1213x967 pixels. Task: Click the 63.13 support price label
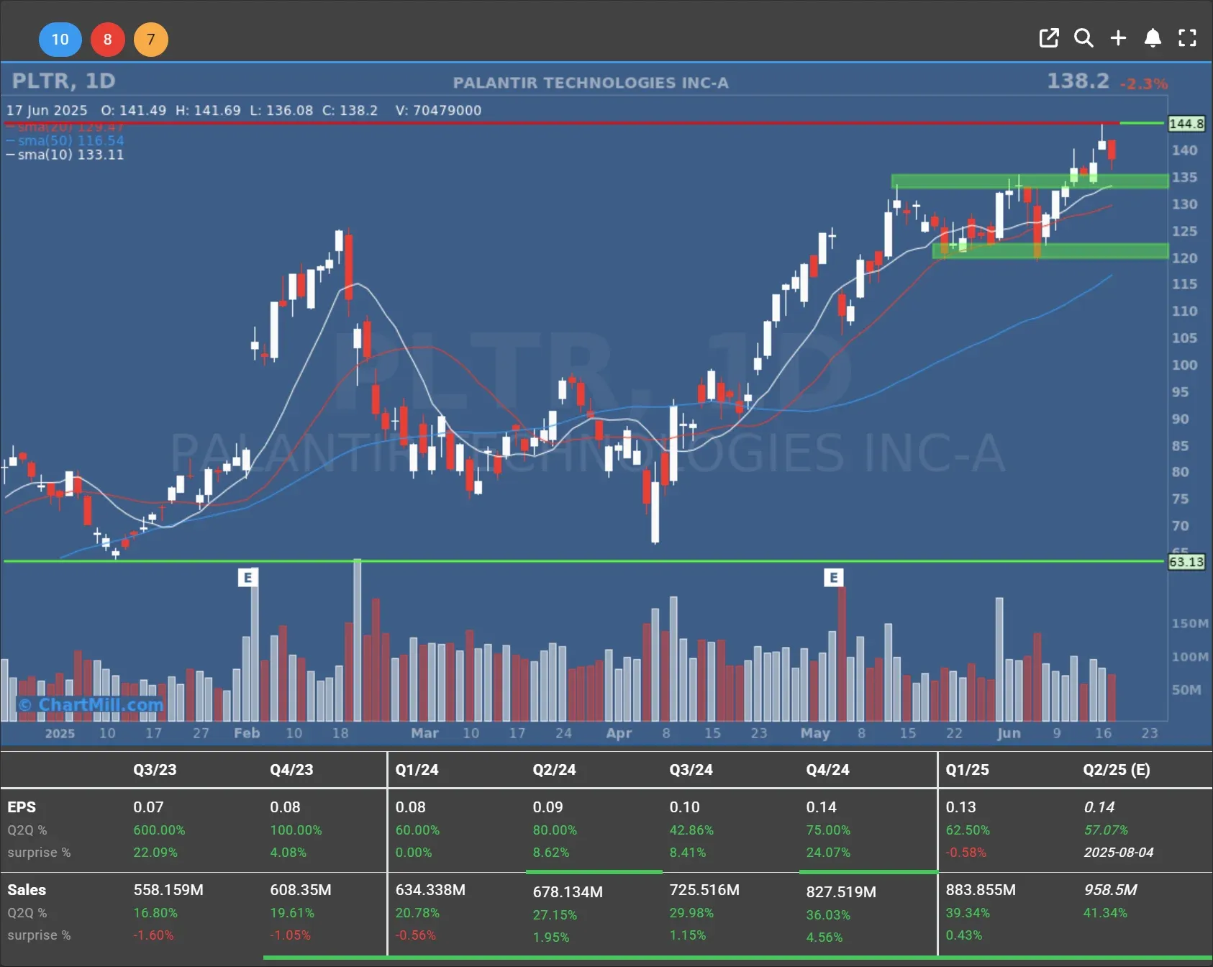click(1186, 561)
